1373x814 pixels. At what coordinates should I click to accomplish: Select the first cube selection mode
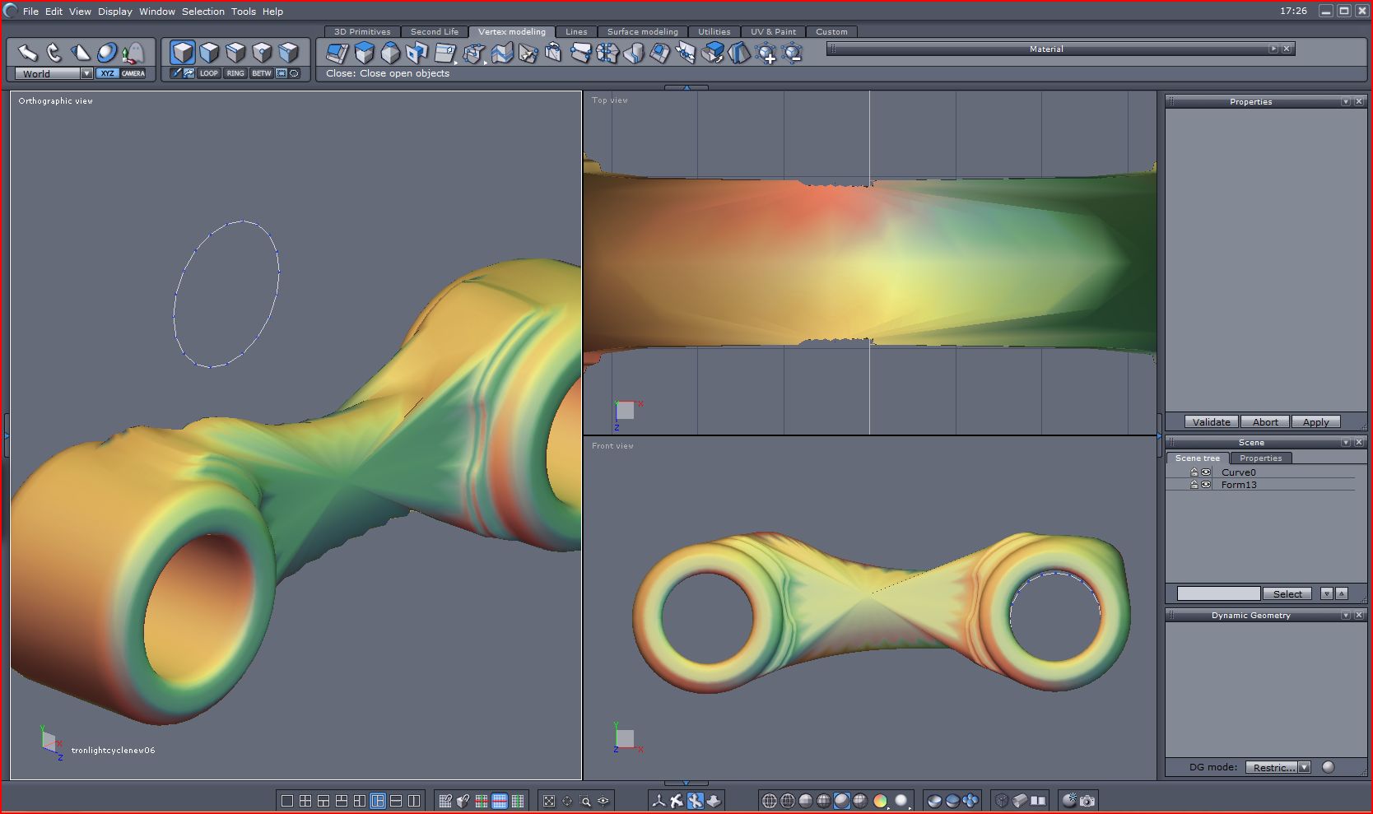pos(183,53)
